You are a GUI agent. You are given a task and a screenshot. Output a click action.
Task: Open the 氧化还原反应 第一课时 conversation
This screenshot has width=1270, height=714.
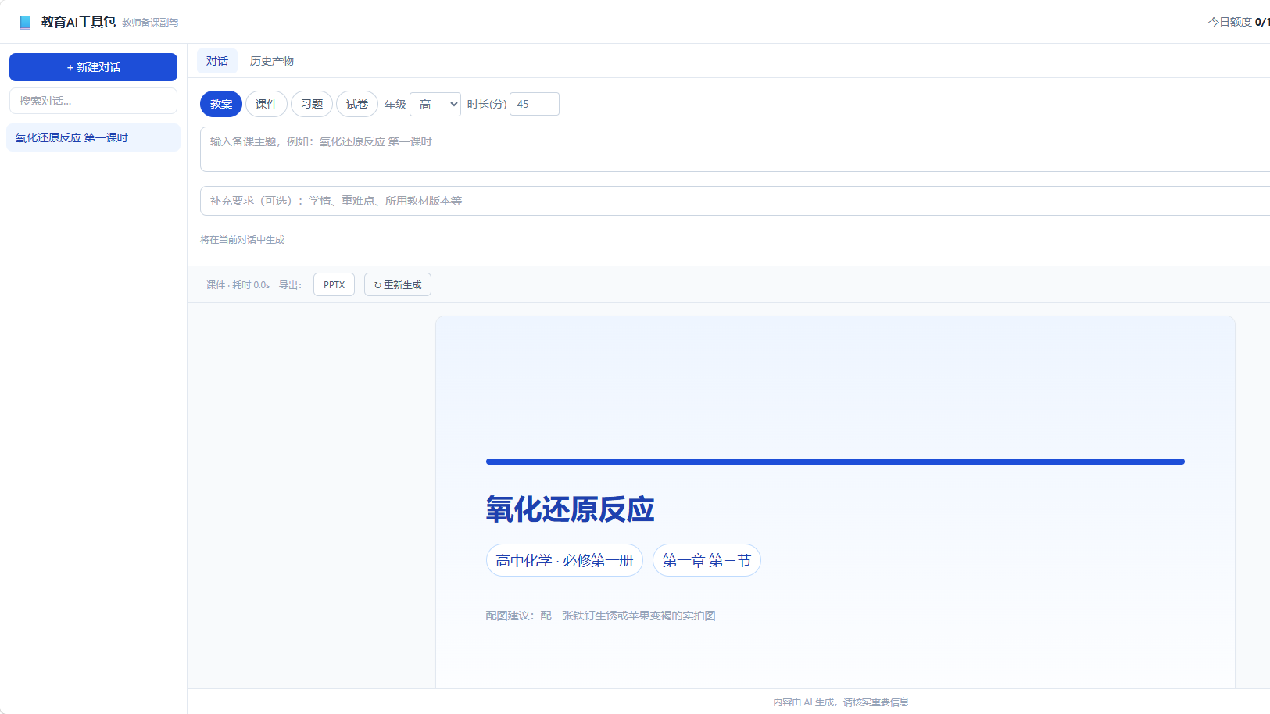93,137
